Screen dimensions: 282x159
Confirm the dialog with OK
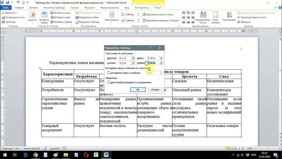coord(138,90)
